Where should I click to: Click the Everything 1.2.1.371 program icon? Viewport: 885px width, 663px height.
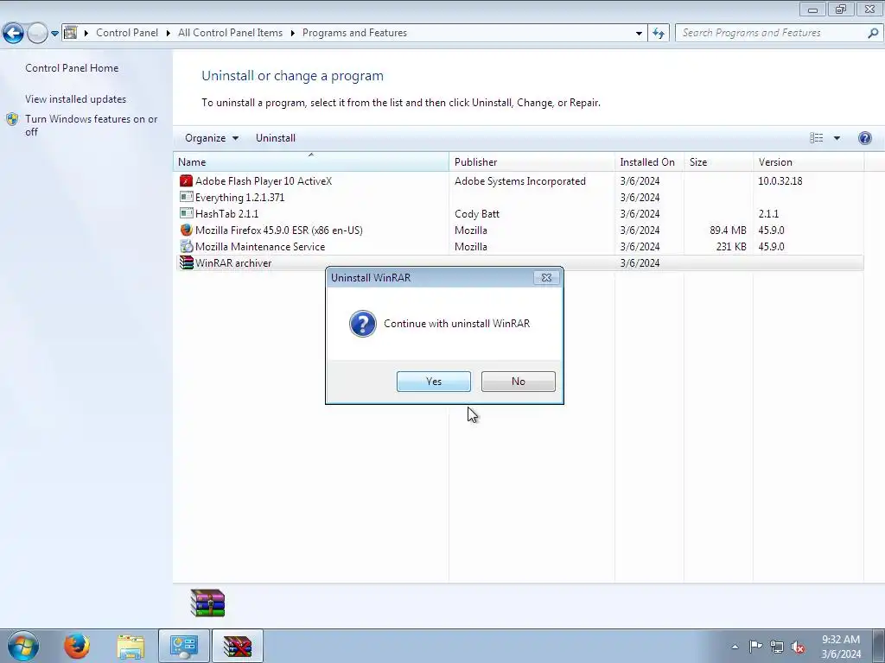tap(187, 198)
